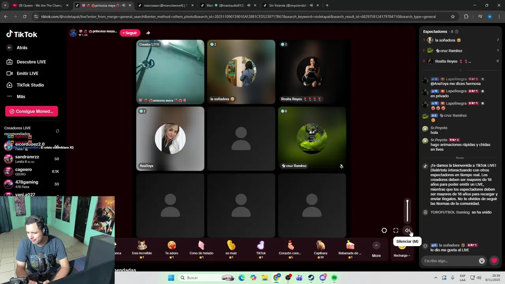Select Rosita Reyes guest tile
505x284 pixels.
coord(312,72)
